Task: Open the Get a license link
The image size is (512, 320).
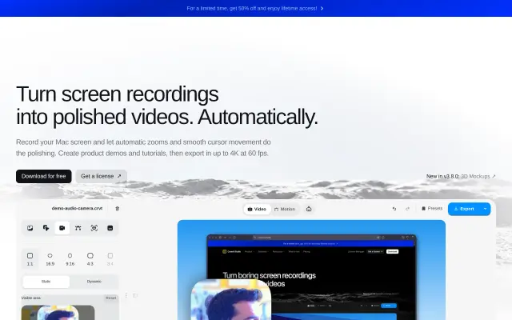Action: [102, 176]
